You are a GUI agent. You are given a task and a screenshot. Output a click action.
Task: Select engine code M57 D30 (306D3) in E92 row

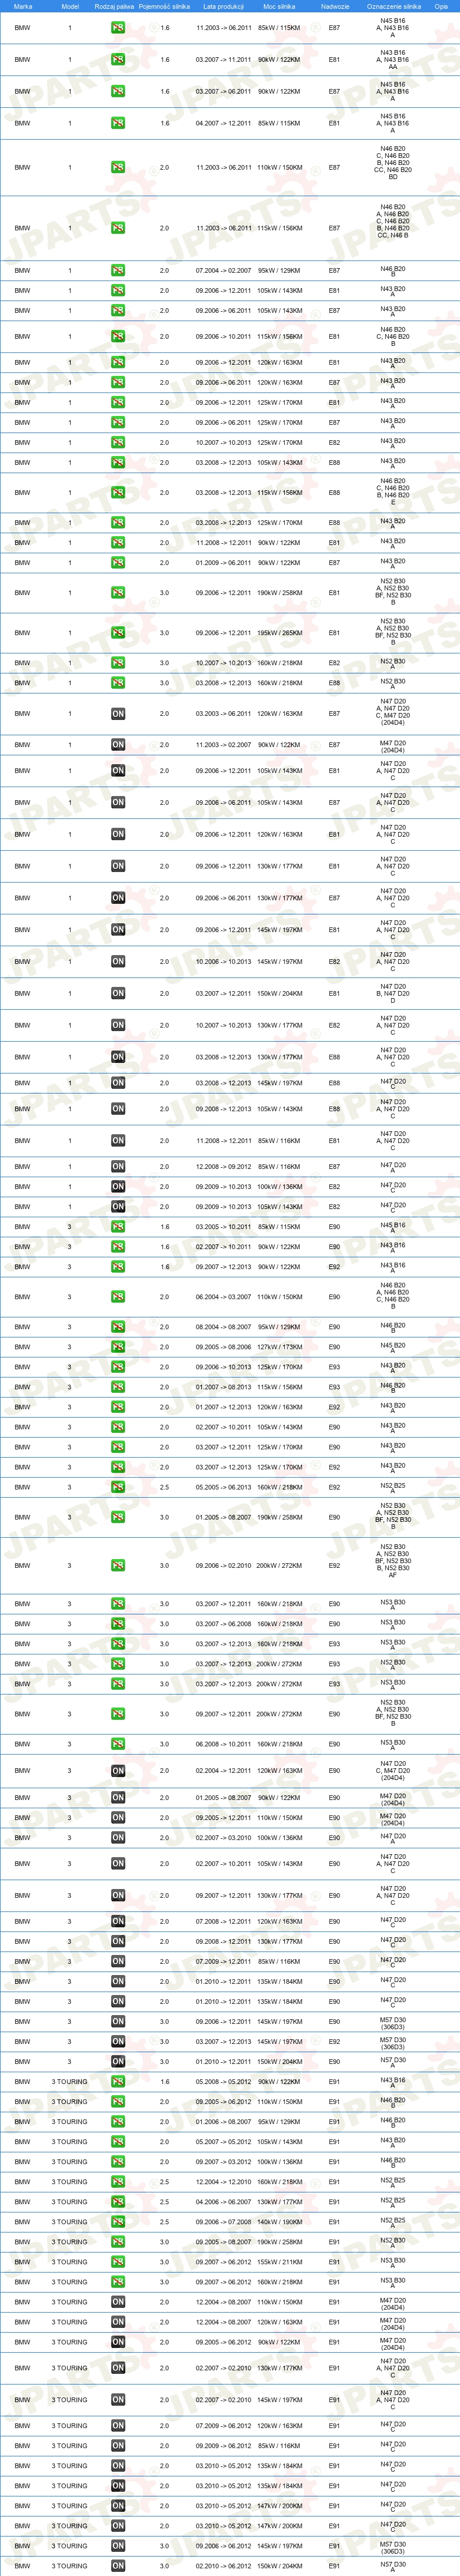392,2041
